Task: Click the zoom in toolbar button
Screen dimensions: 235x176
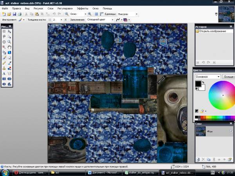Action: click(x=90, y=14)
